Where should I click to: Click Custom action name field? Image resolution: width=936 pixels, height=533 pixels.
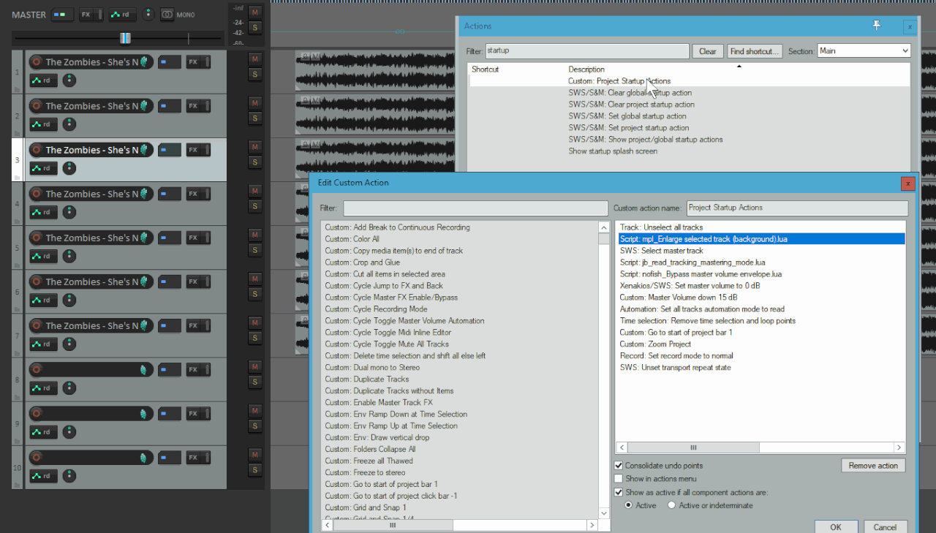tap(797, 208)
